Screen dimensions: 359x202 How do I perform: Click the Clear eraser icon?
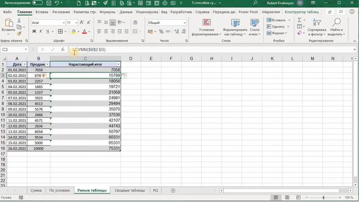pyautogui.click(x=300, y=33)
